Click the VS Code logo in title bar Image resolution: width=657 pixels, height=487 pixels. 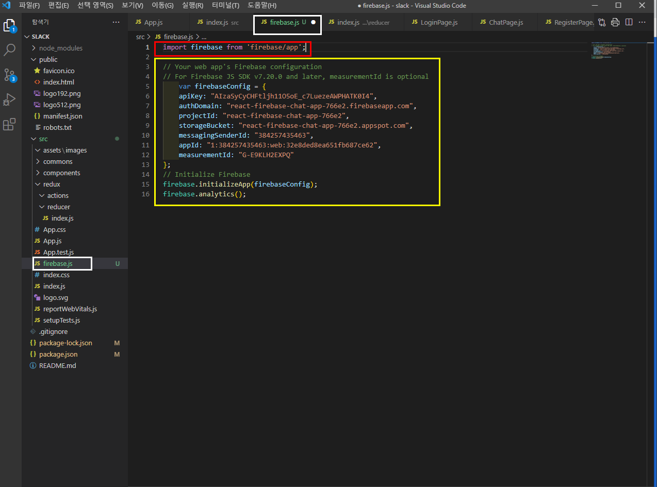[x=7, y=6]
